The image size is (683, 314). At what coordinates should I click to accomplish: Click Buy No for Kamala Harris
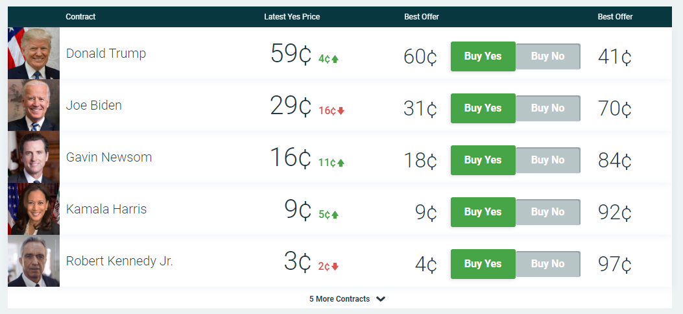[548, 211]
